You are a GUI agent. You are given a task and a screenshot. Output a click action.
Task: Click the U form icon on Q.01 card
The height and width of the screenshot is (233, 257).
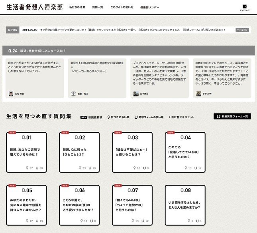click(x=37, y=168)
